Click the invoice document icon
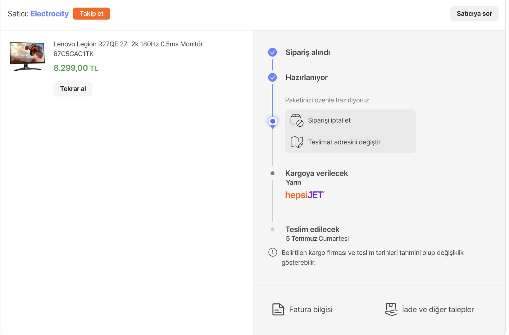This screenshot has height=335, width=509. pos(278,309)
